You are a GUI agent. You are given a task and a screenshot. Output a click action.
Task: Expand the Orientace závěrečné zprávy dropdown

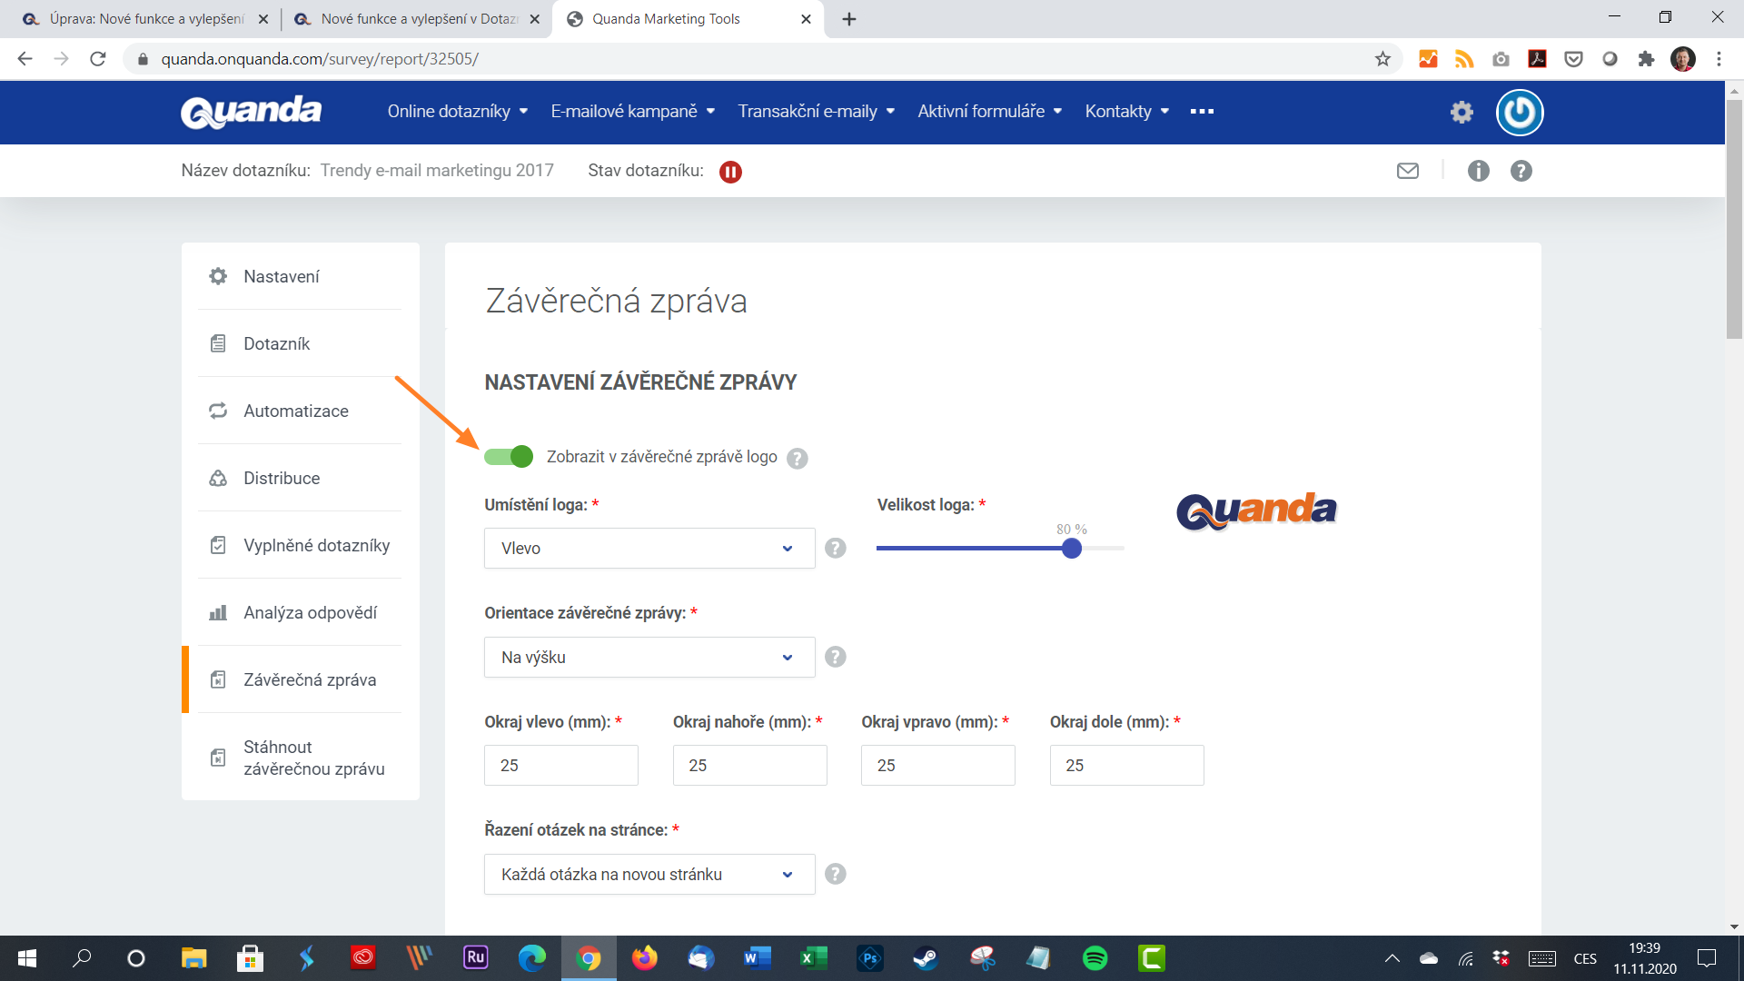(649, 657)
